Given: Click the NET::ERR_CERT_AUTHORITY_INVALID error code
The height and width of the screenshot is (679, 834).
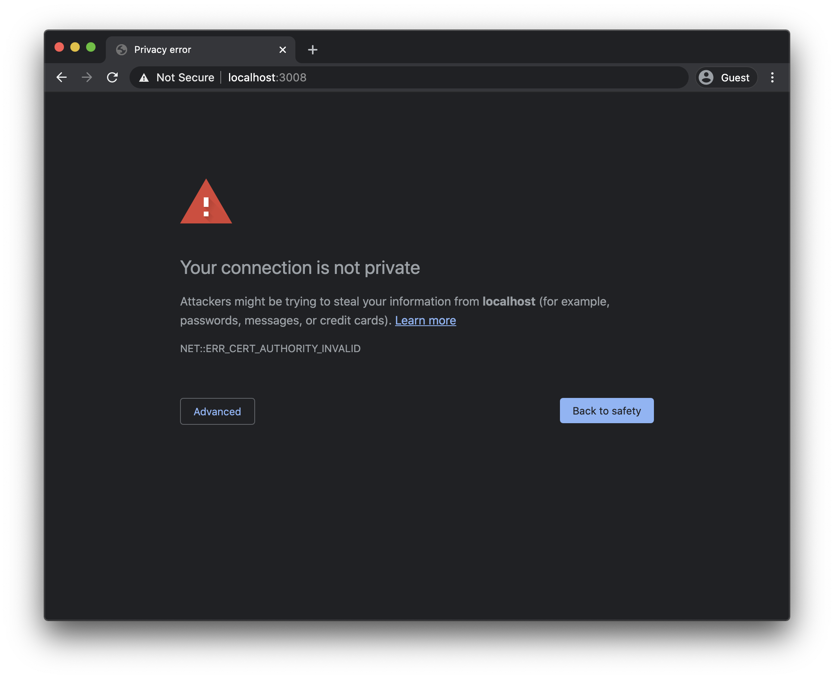Looking at the screenshot, I should 270,349.
